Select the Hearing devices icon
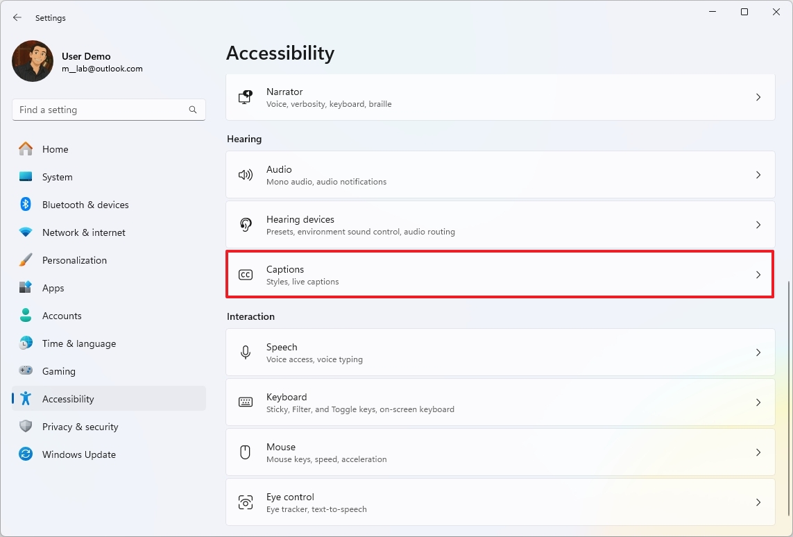Screen dimensions: 793x537 coord(246,224)
